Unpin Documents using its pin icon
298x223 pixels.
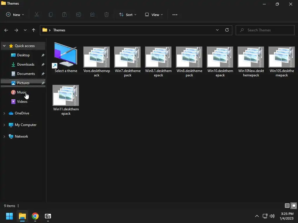click(43, 73)
